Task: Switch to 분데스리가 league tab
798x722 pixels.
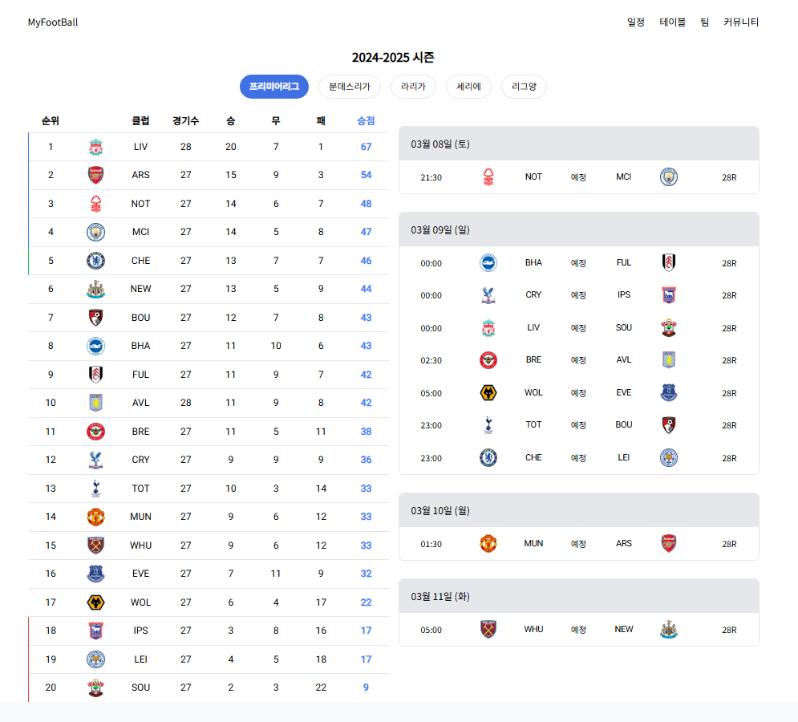Action: (349, 87)
